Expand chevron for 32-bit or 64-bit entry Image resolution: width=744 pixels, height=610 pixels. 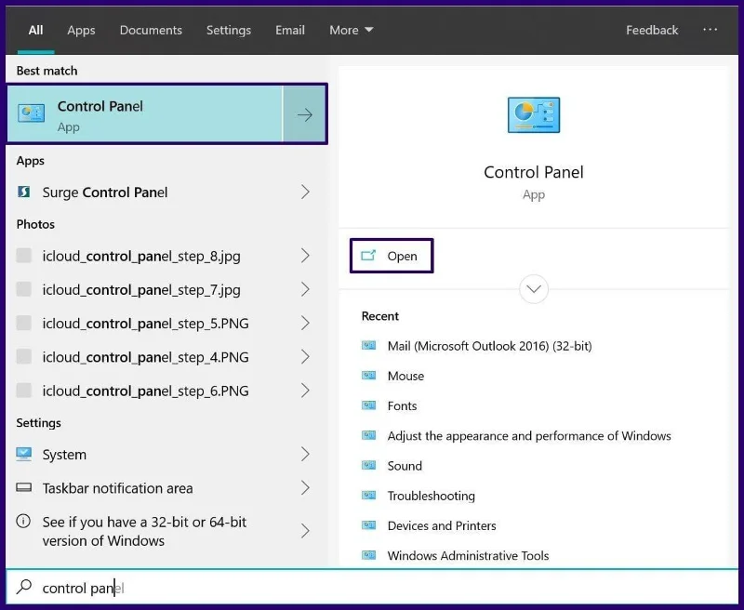[305, 531]
